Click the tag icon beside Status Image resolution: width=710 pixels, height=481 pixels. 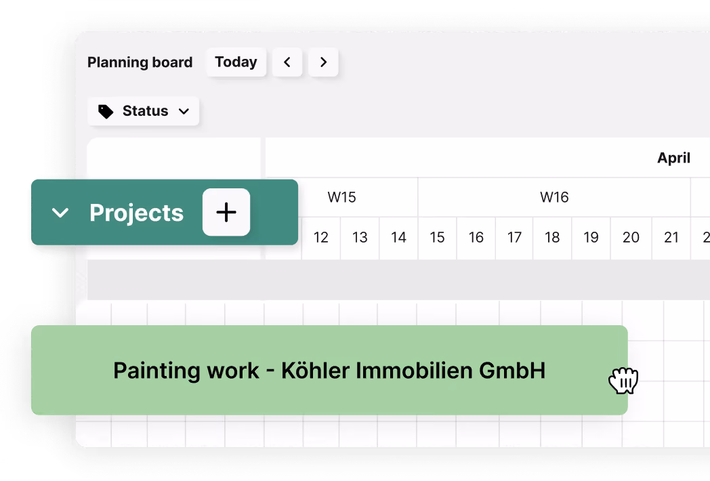[x=106, y=111]
